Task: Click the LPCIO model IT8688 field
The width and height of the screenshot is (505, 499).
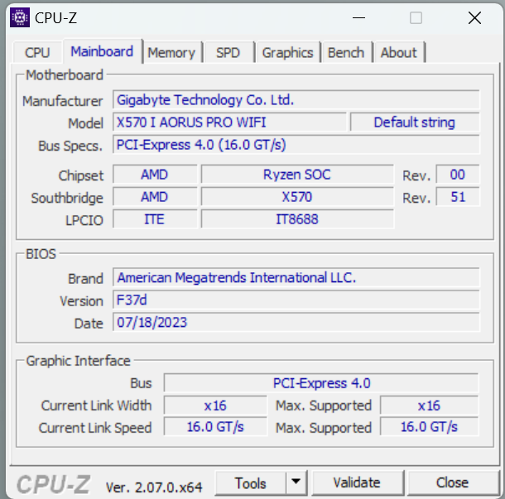Action: coord(297,219)
